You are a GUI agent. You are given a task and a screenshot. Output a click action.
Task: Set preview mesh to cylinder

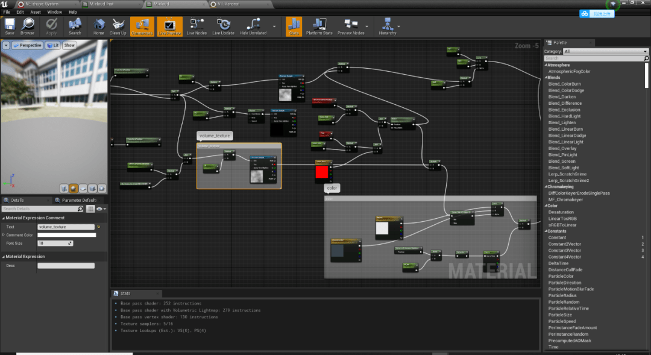64,189
